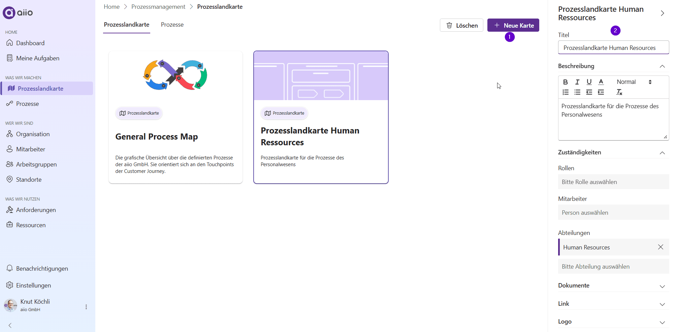This screenshot has height=332, width=676.
Task: Decrease indent in description editor
Action: point(589,92)
